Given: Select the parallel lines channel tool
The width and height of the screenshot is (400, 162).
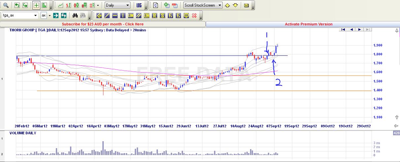Looking at the screenshot, I should click(139, 15).
